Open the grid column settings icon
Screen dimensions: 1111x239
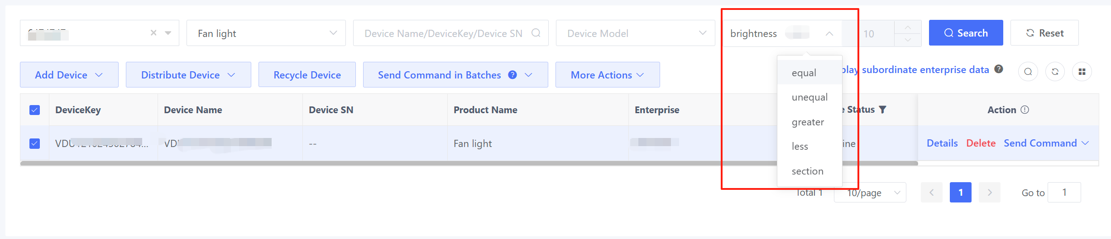pyautogui.click(x=1082, y=72)
